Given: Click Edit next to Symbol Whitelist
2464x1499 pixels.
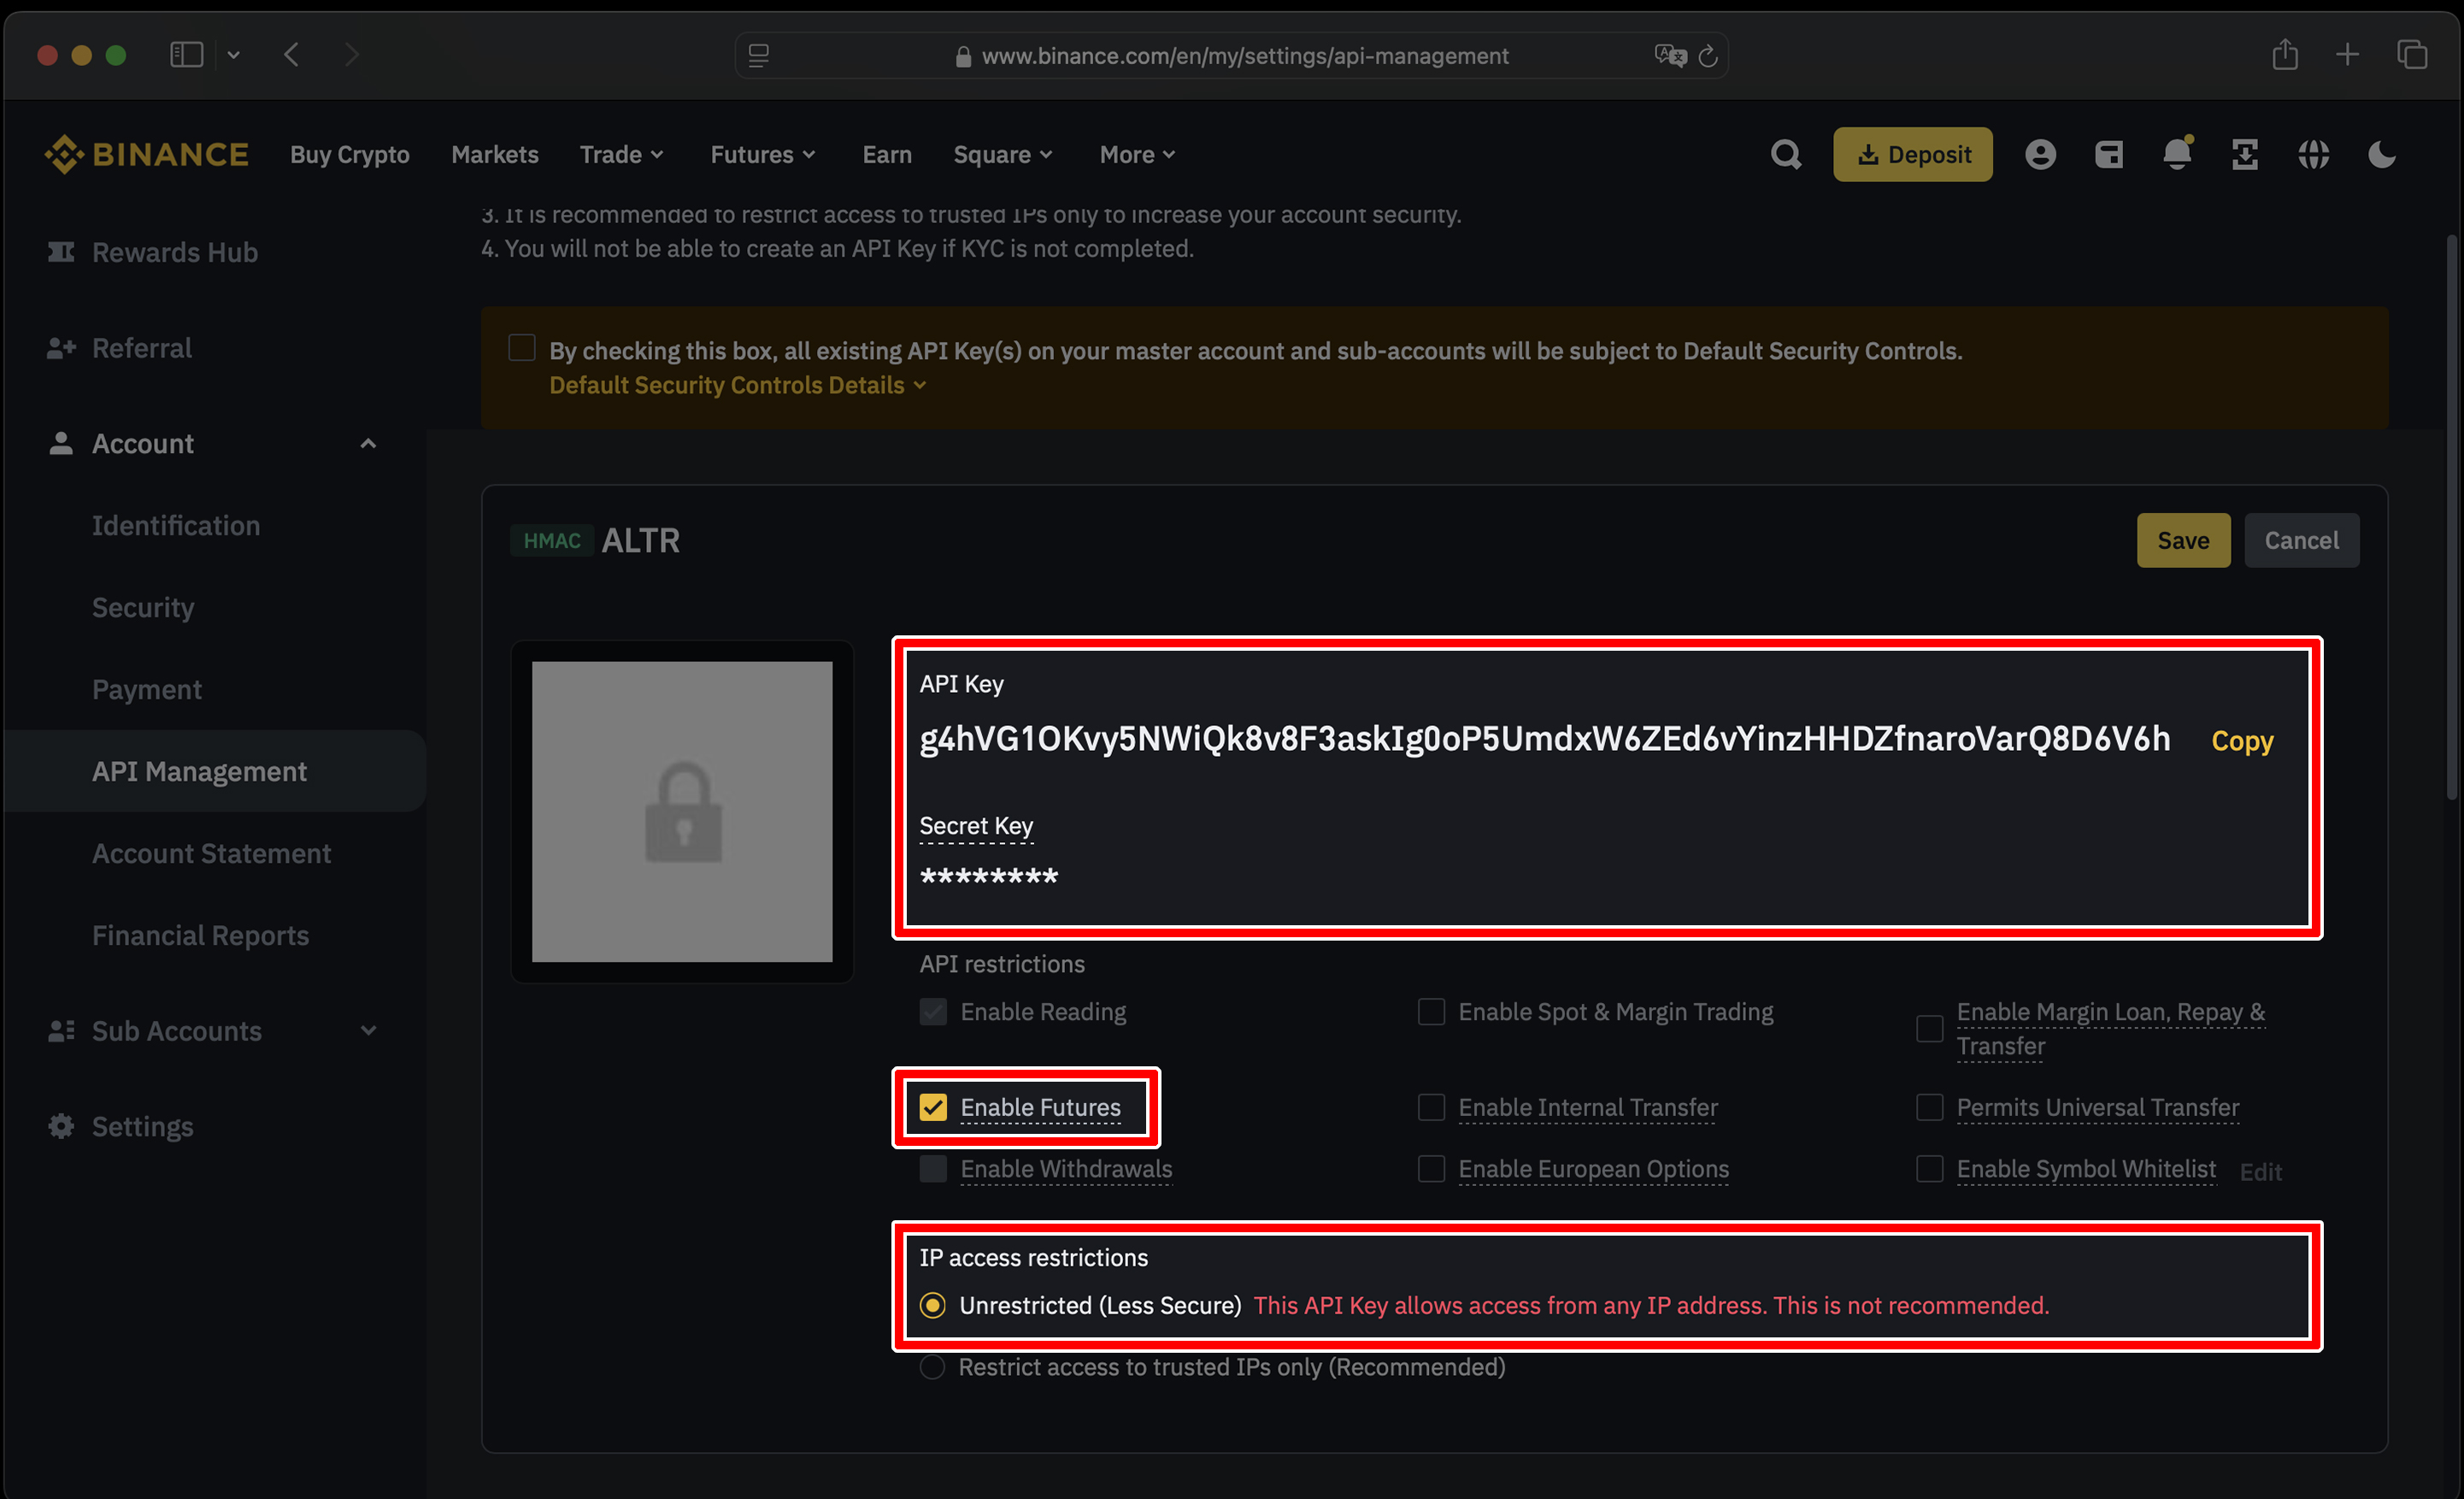Looking at the screenshot, I should pos(2260,1171).
